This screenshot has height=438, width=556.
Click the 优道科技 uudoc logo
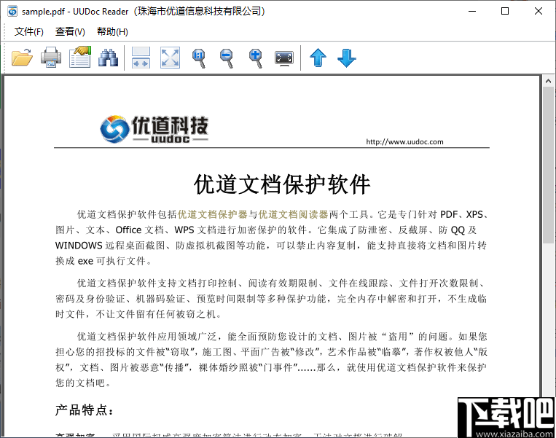coord(154,129)
